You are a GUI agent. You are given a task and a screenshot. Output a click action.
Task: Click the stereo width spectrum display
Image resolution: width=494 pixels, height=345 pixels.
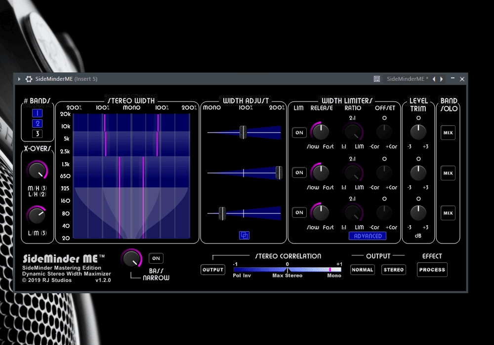[131, 176]
